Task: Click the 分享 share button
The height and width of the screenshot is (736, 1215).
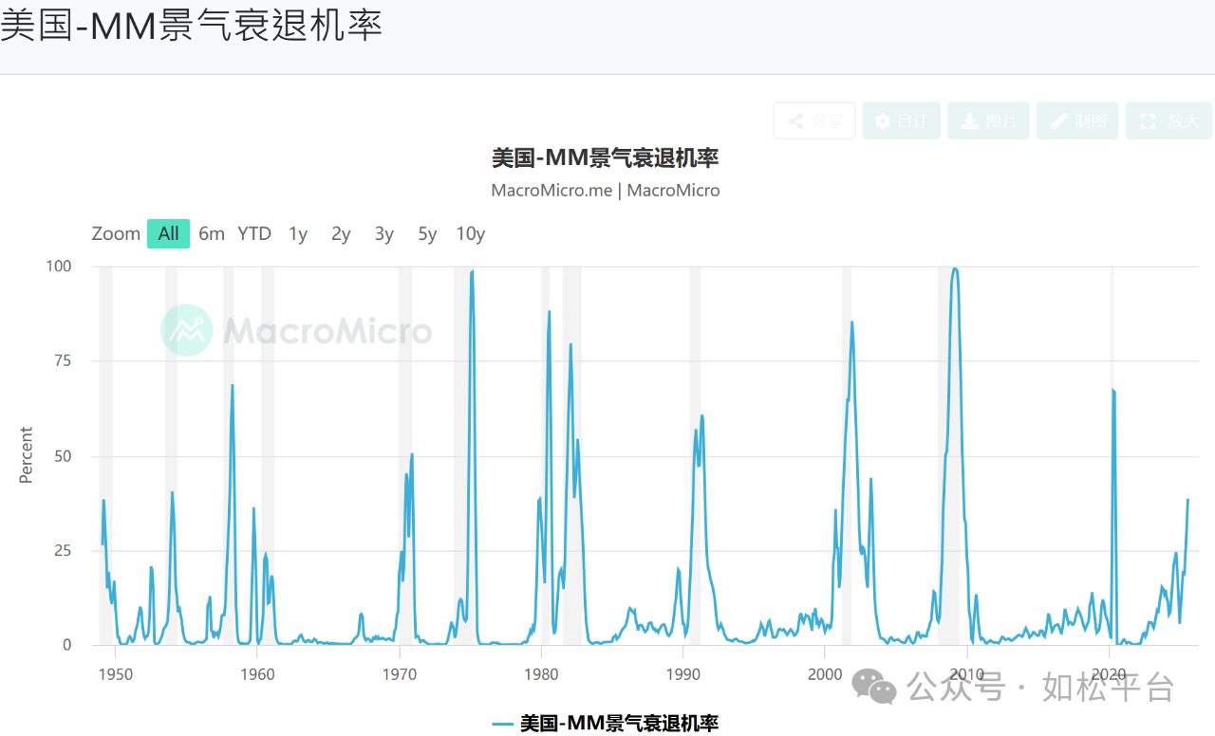Action: [814, 120]
